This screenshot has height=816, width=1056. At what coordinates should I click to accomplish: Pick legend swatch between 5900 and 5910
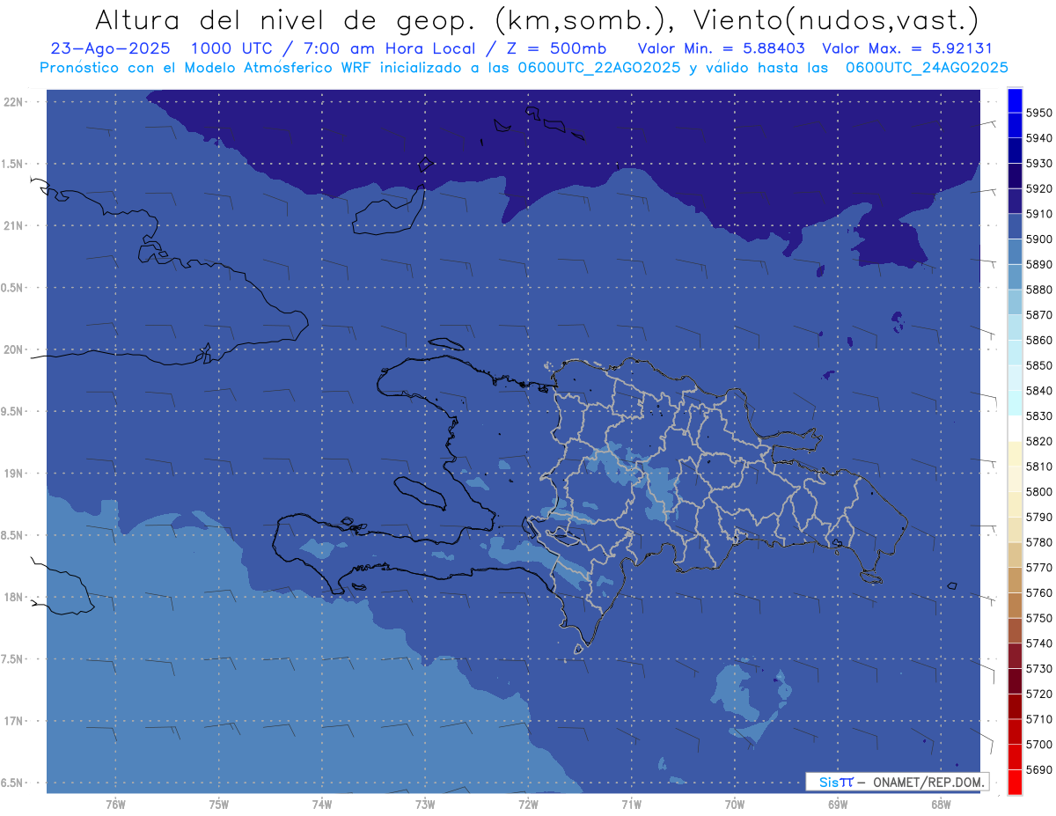(1015, 226)
